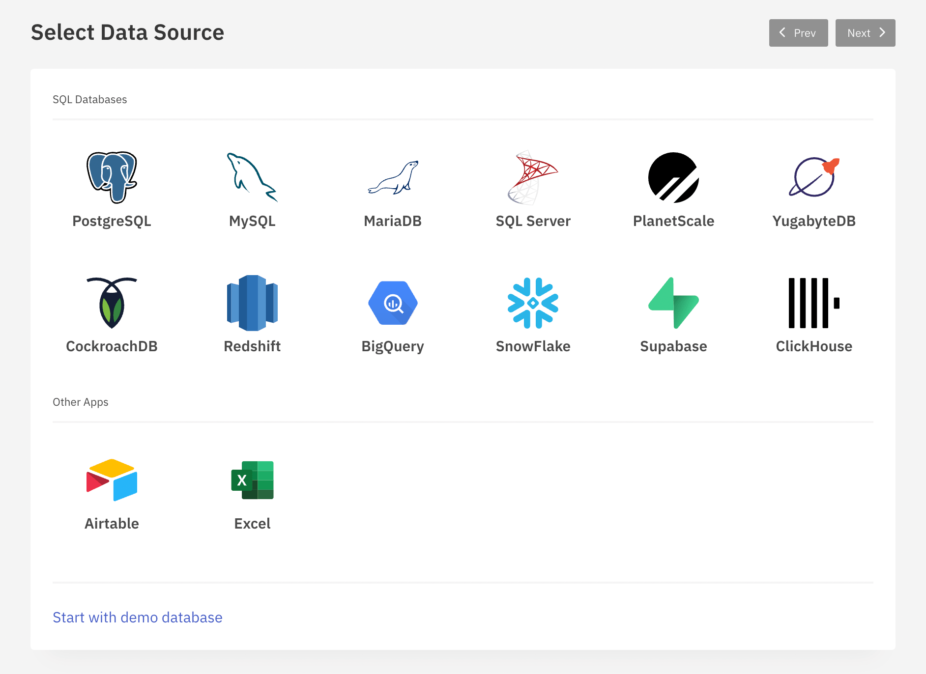Select the SQL Server logo
This screenshot has width=926, height=674.
point(533,177)
